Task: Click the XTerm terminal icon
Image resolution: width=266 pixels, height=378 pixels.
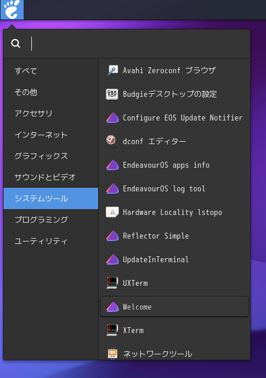Action: pos(112,330)
